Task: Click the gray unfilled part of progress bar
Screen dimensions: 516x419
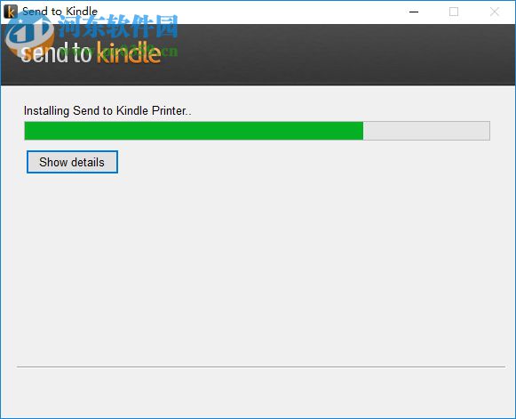Action: pos(426,131)
